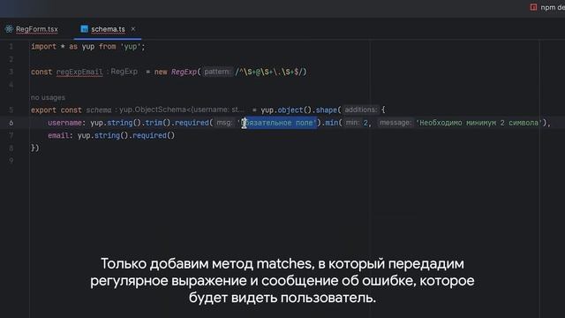565x318 pixels.
Task: Click the min method on line 6
Action: 332,123
